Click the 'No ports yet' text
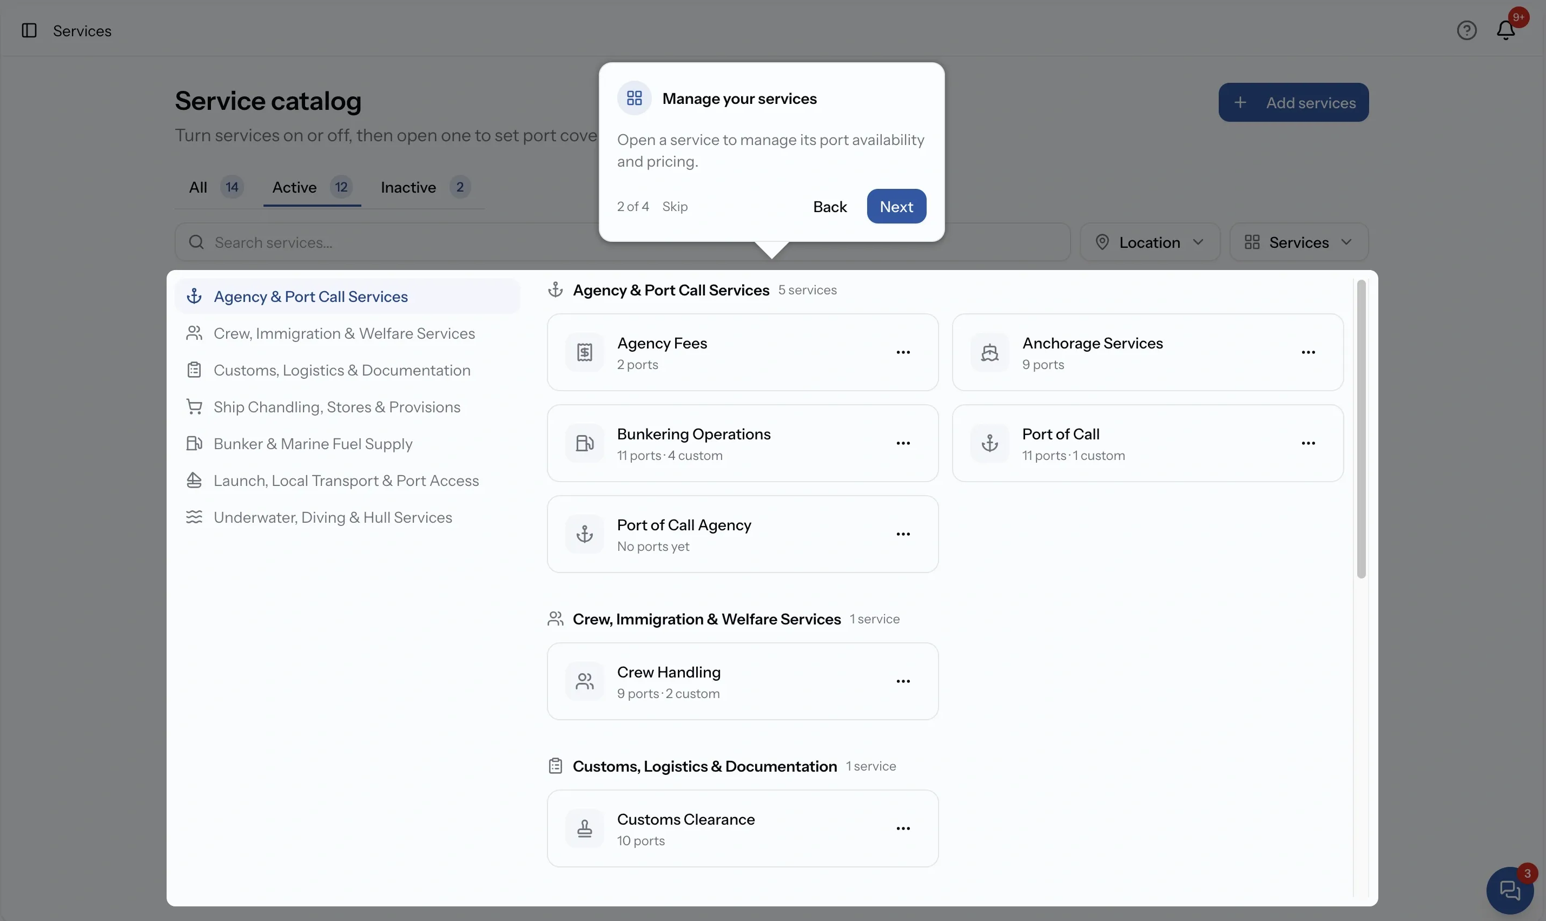 pos(653,546)
